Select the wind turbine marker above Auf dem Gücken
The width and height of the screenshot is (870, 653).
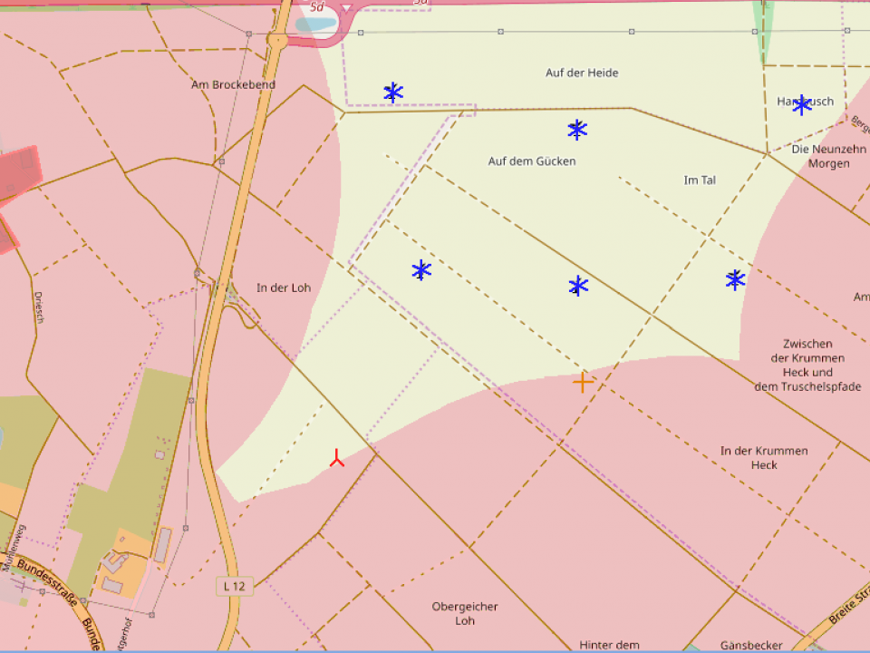[577, 130]
